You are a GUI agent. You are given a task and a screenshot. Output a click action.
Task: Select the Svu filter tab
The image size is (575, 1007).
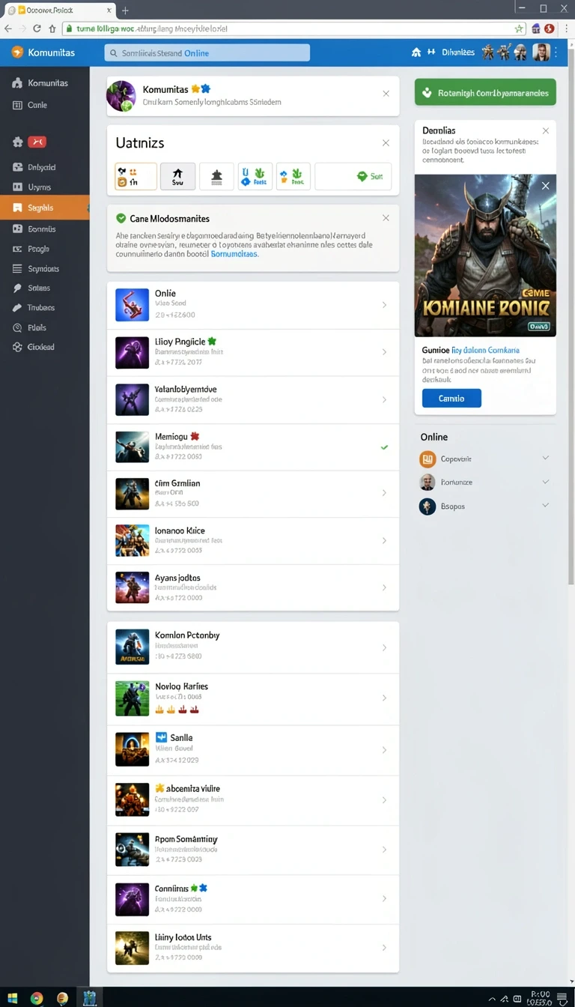pos(177,177)
